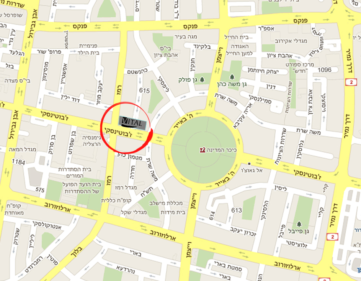Click the 1096 number label
This screenshot has height=281, width=361.
coord(324,70)
